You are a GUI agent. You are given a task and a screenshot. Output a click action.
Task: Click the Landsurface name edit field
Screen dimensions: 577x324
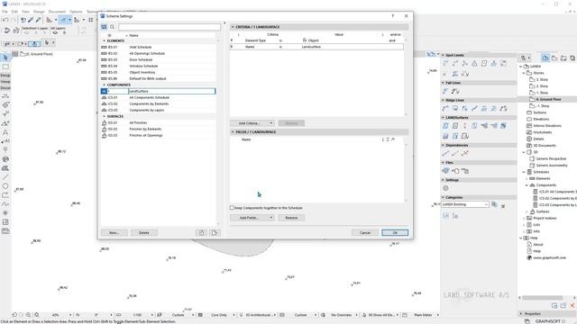[x=171, y=91]
